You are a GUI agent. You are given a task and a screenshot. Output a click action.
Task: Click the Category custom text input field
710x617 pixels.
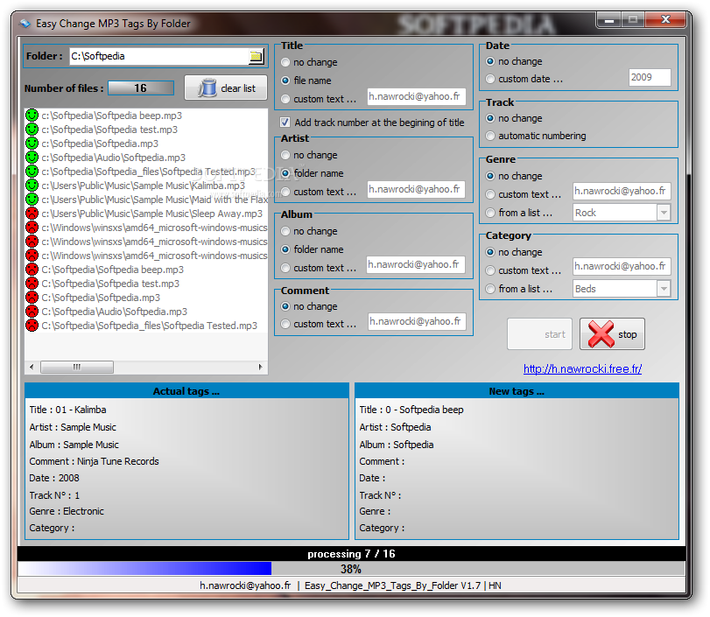coord(622,266)
